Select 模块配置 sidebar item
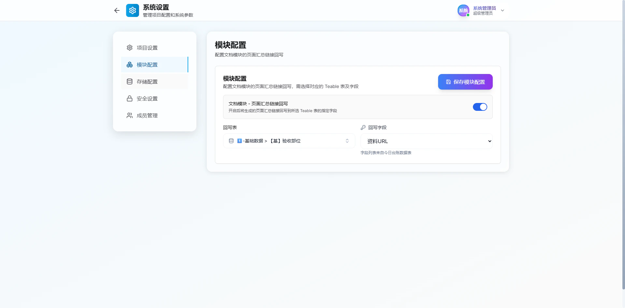 [x=155, y=65]
